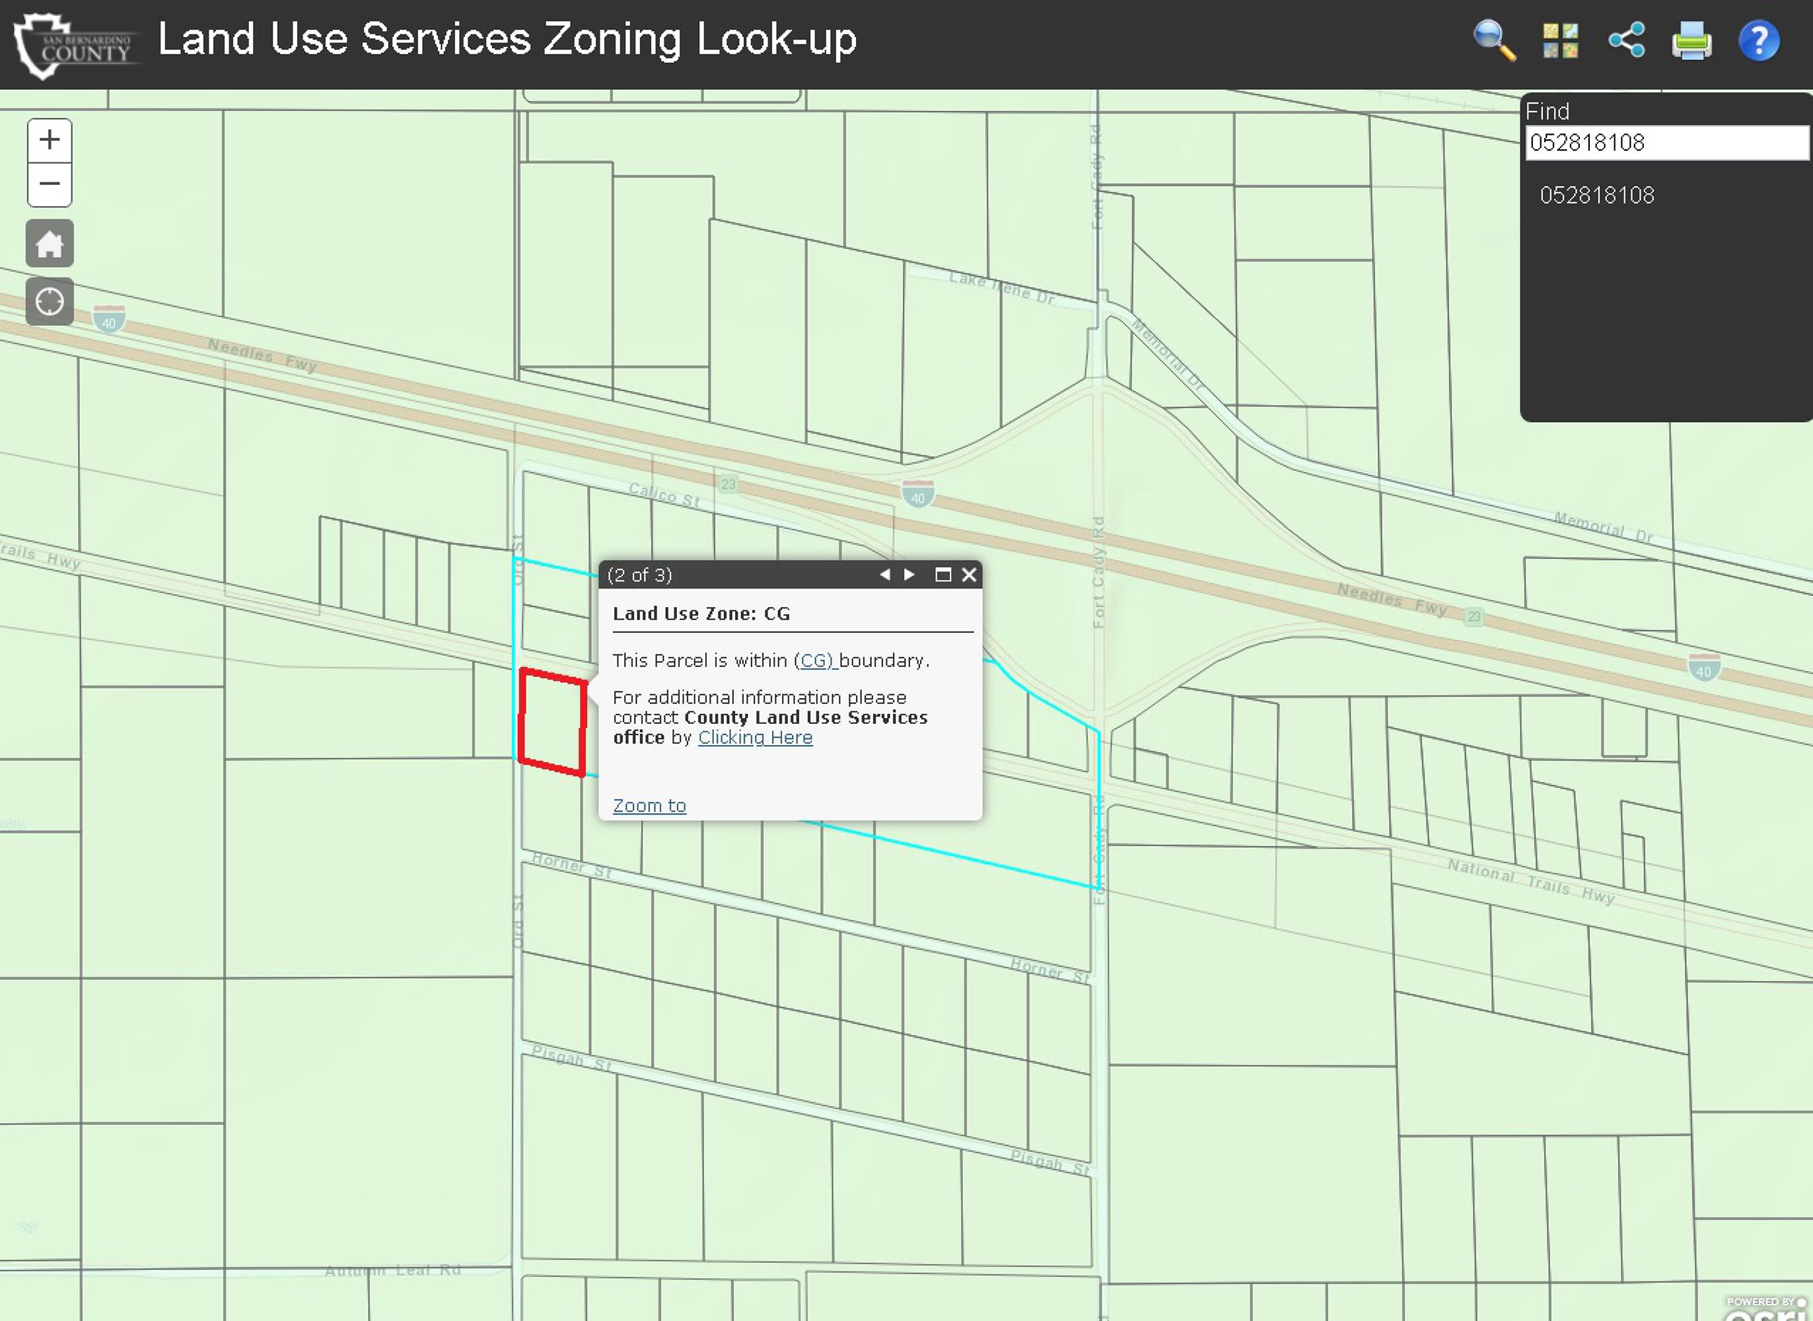This screenshot has height=1321, width=1813.
Task: Click the Find parcel number input field
Action: 1666,143
